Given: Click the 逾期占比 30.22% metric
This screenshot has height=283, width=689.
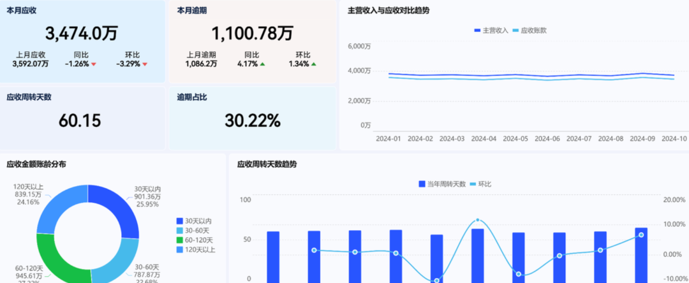Looking at the screenshot, I should (252, 120).
